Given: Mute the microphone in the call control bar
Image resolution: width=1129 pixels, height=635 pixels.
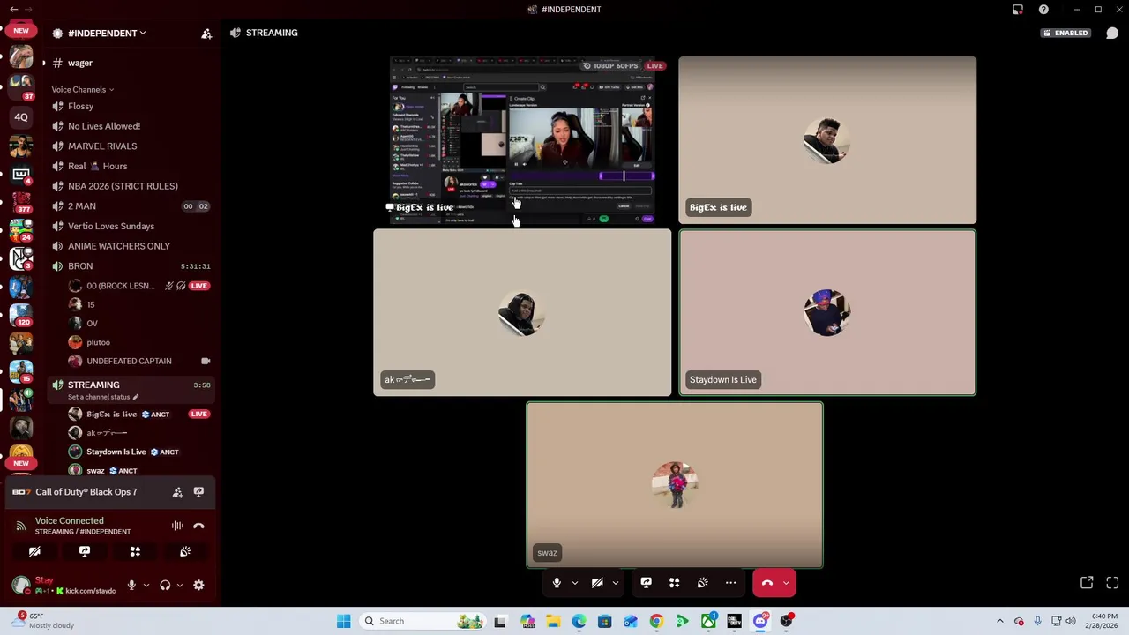Looking at the screenshot, I should 557,583.
